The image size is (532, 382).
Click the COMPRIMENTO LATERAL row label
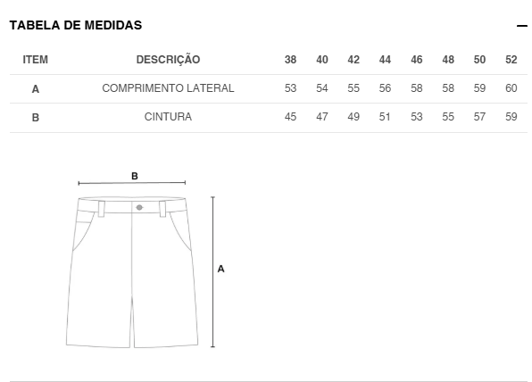[x=169, y=88]
